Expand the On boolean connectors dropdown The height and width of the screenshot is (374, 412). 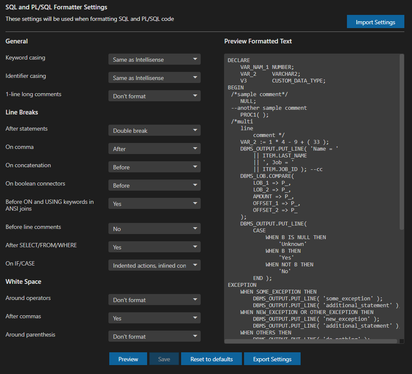click(154, 185)
